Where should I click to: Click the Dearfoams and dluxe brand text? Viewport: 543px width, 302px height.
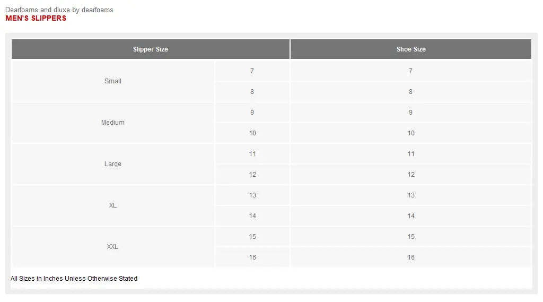point(59,10)
